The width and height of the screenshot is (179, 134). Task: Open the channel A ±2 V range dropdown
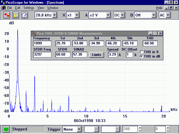pos(108,15)
